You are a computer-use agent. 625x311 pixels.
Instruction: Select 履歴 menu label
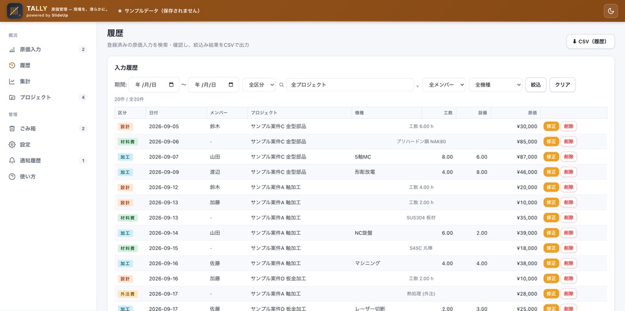25,65
